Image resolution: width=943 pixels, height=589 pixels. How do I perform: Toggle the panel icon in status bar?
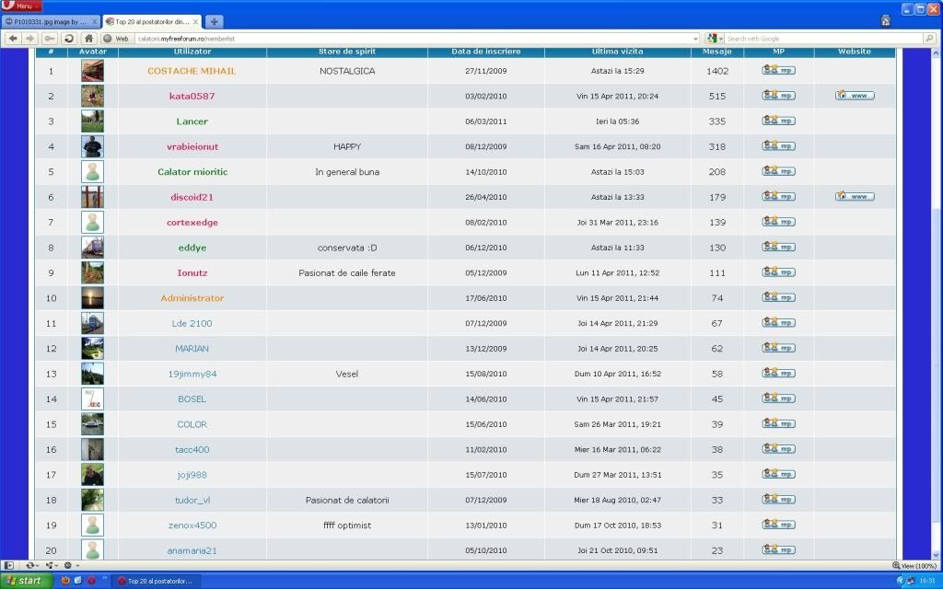tap(8, 566)
